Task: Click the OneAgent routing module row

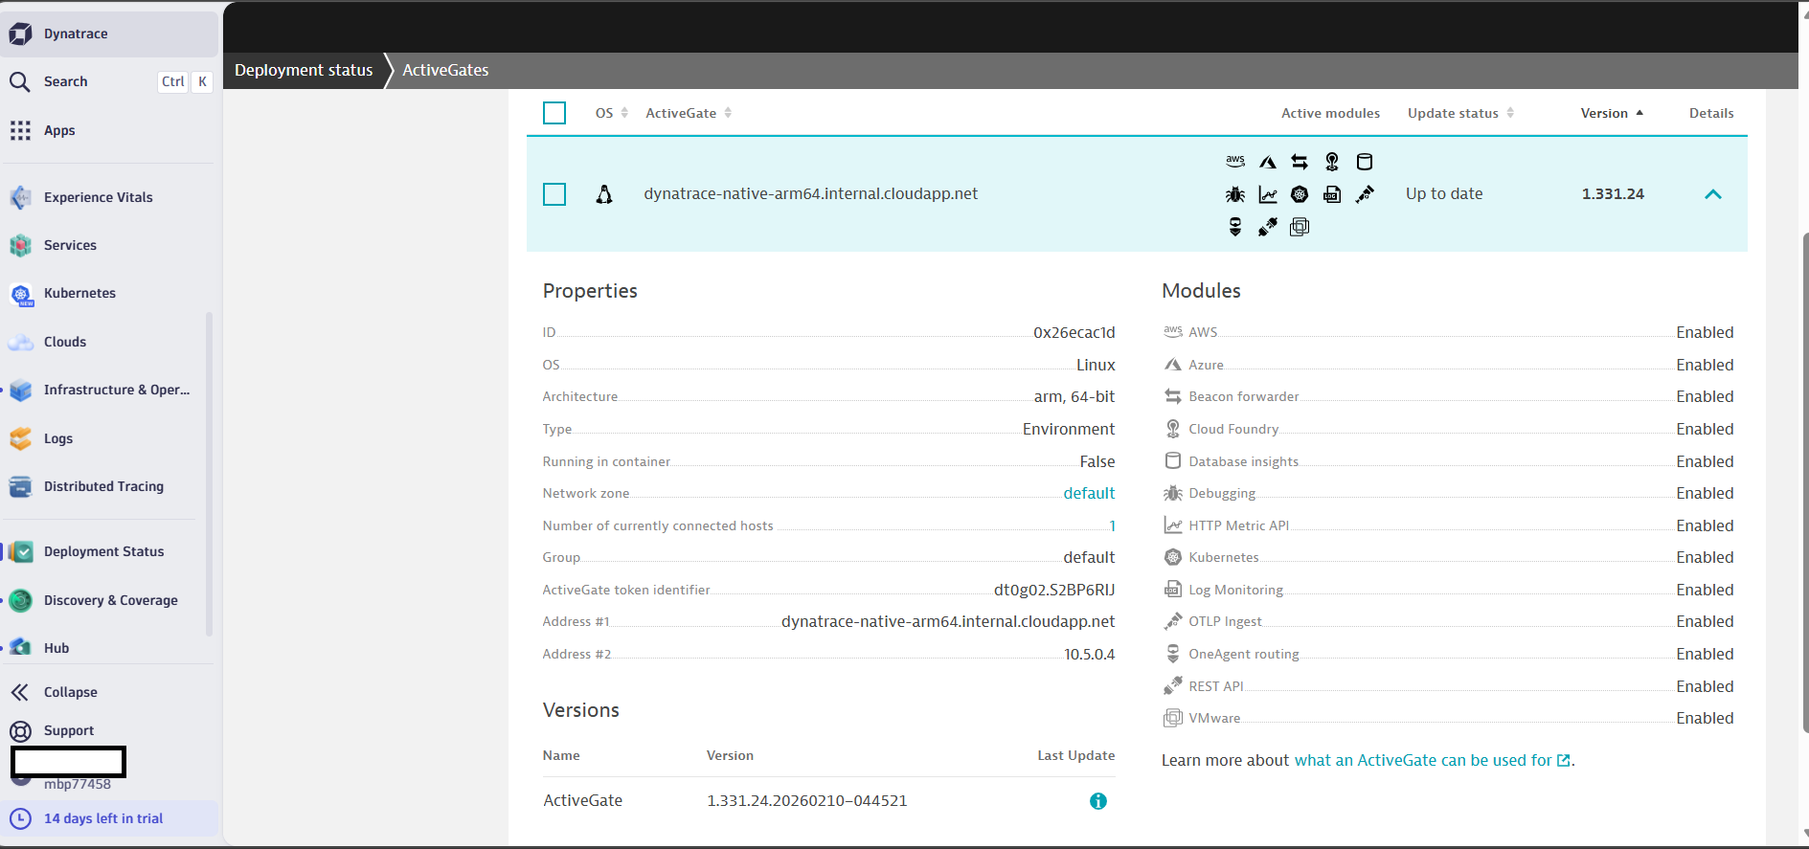Action: point(1448,654)
